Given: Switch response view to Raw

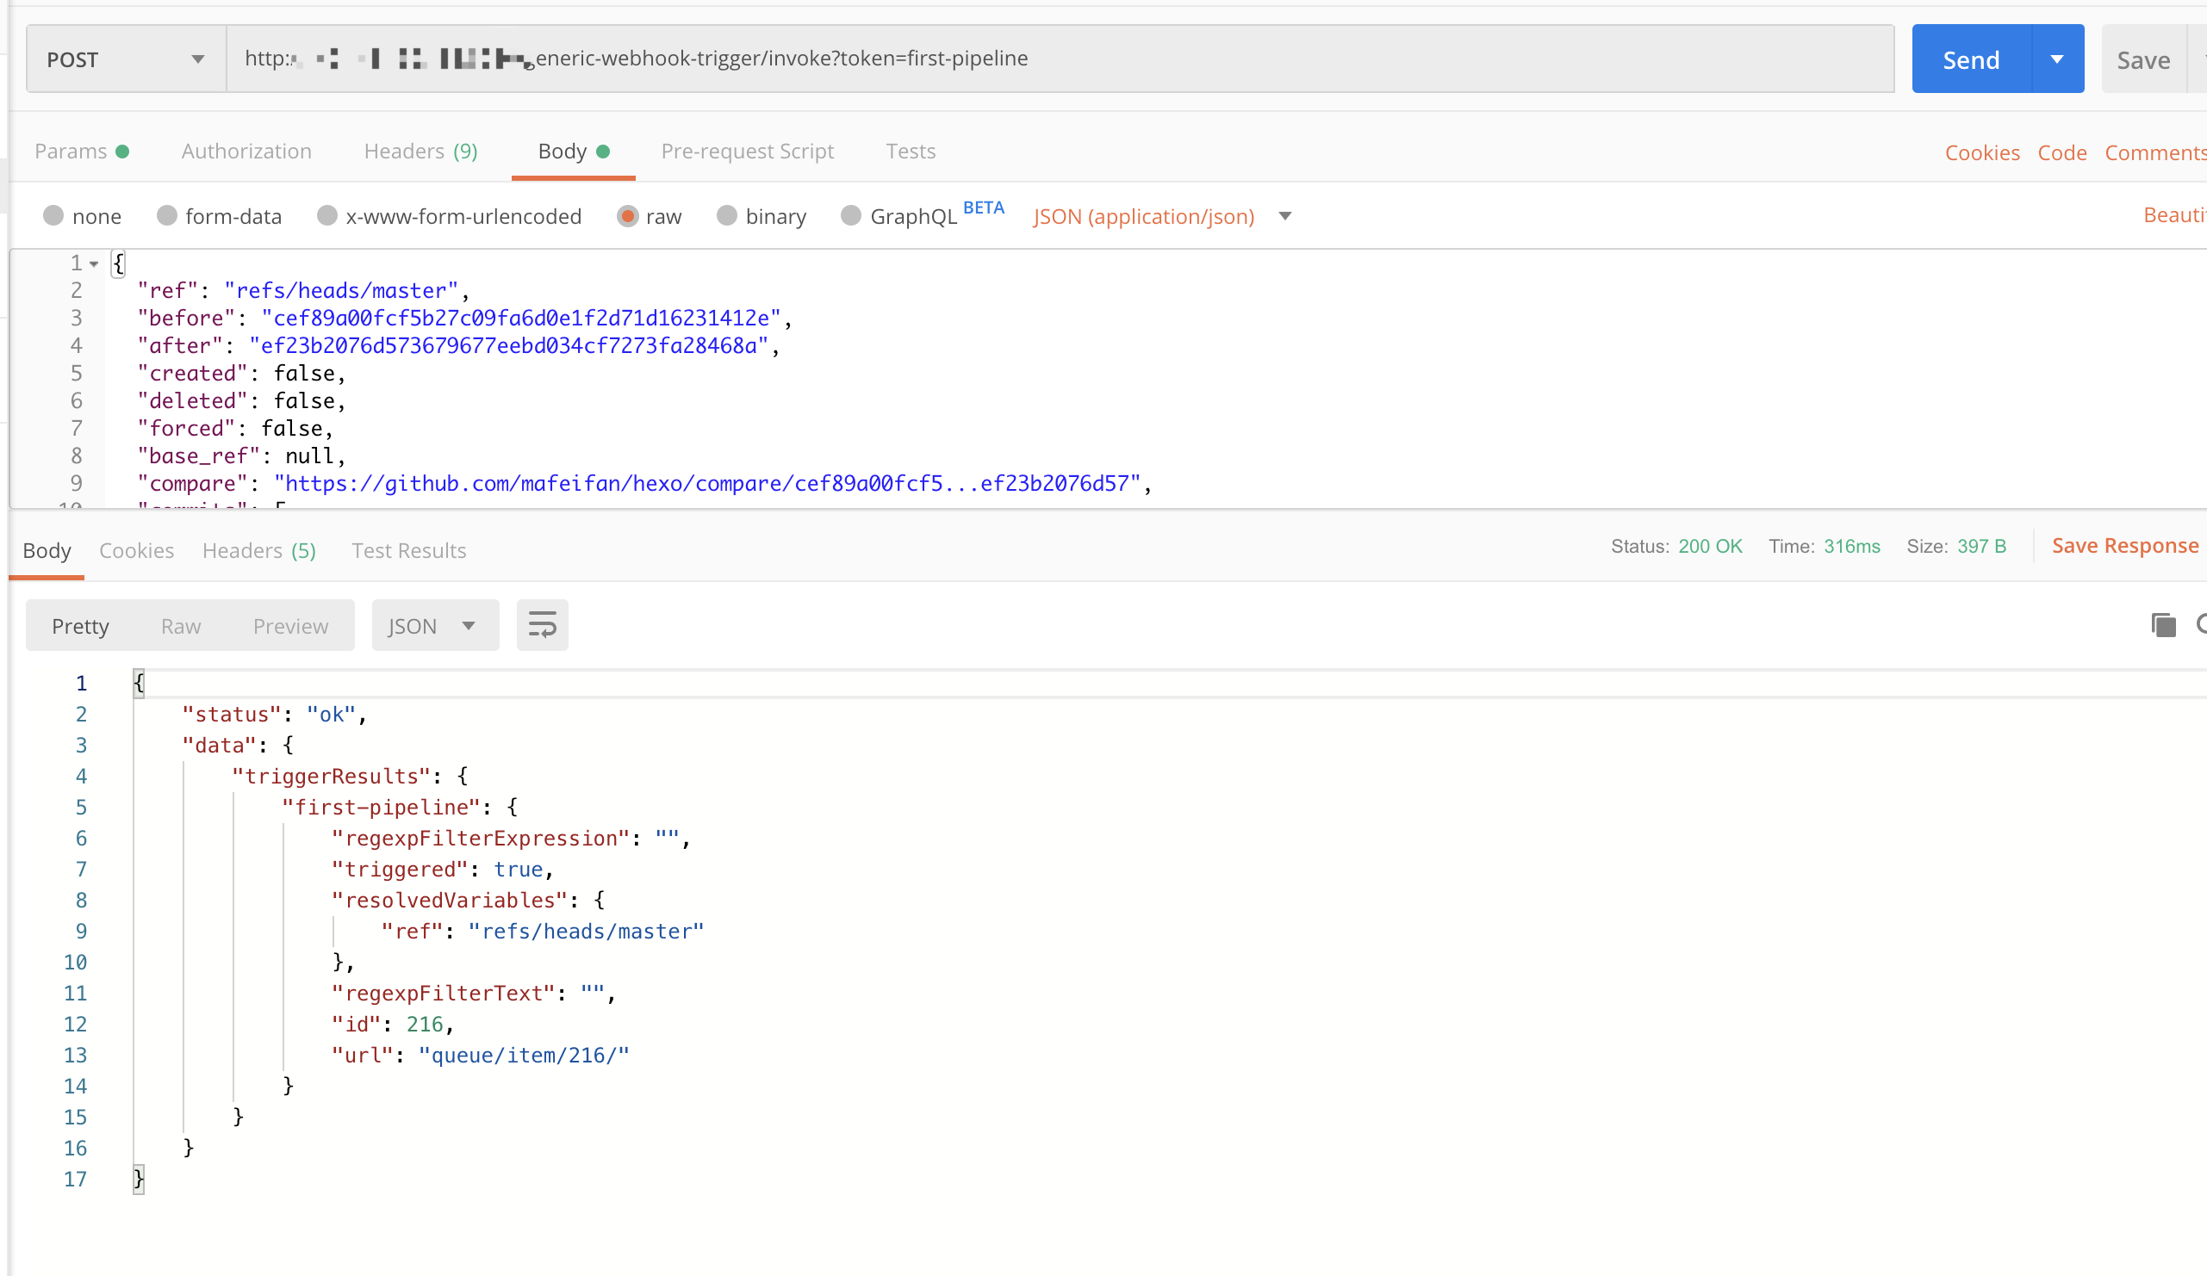Looking at the screenshot, I should point(180,626).
